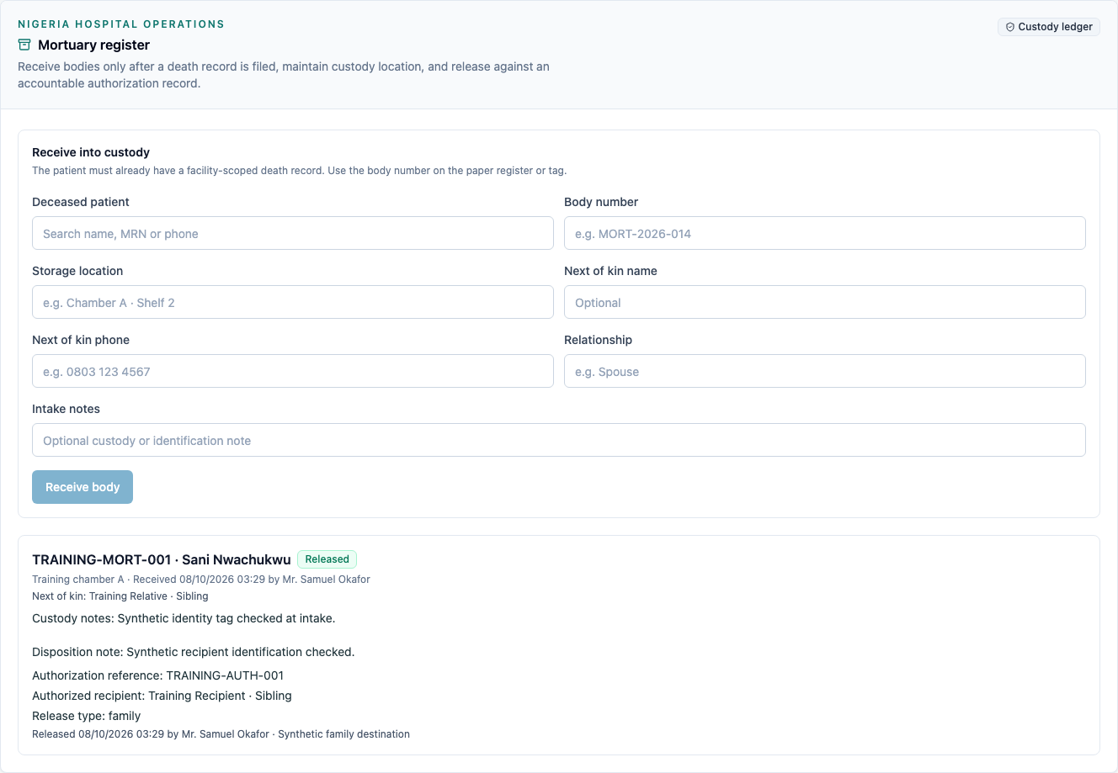Click the Receive into custody heading
Image resolution: width=1118 pixels, height=773 pixels.
[x=91, y=152]
